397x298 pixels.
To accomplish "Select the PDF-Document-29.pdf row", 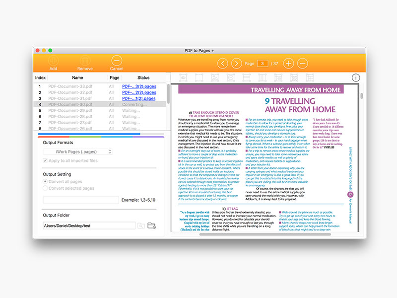I will (100, 110).
